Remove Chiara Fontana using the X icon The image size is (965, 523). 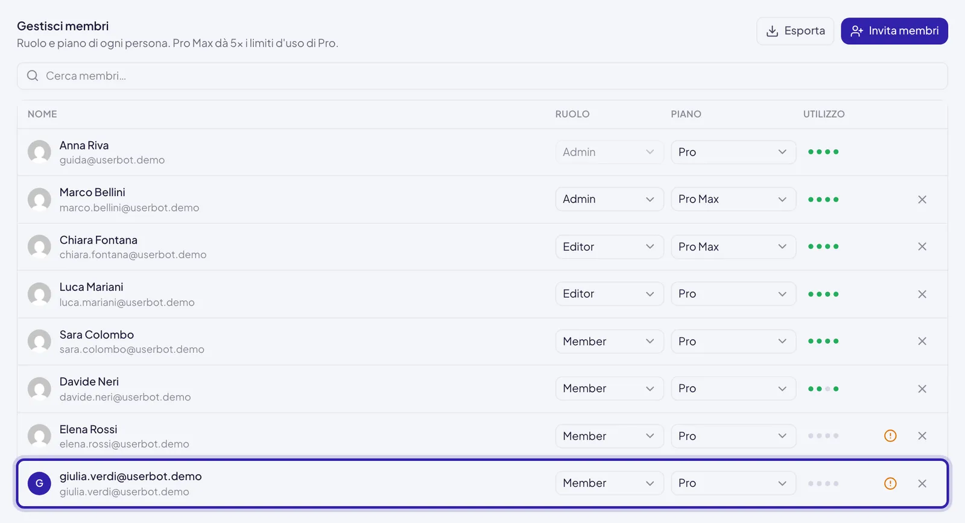922,247
